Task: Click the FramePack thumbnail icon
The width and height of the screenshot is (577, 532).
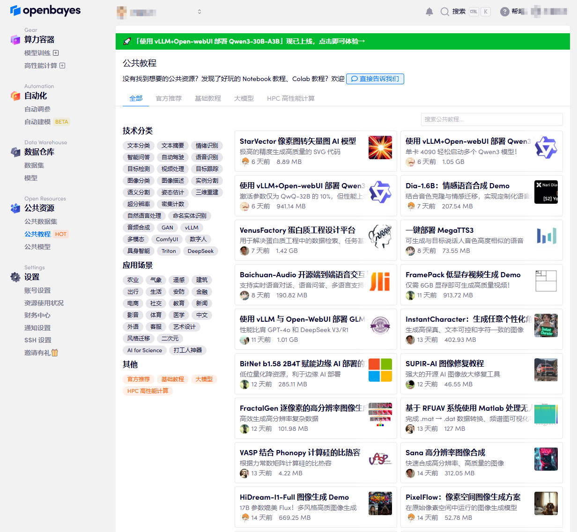Action: 546,281
